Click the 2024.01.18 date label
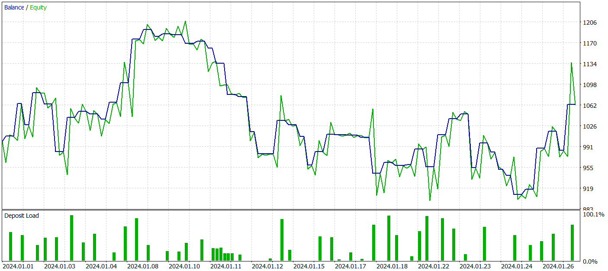The height and width of the screenshot is (271, 608). (392, 266)
